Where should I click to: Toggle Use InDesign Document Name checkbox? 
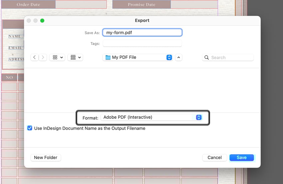tap(30, 128)
